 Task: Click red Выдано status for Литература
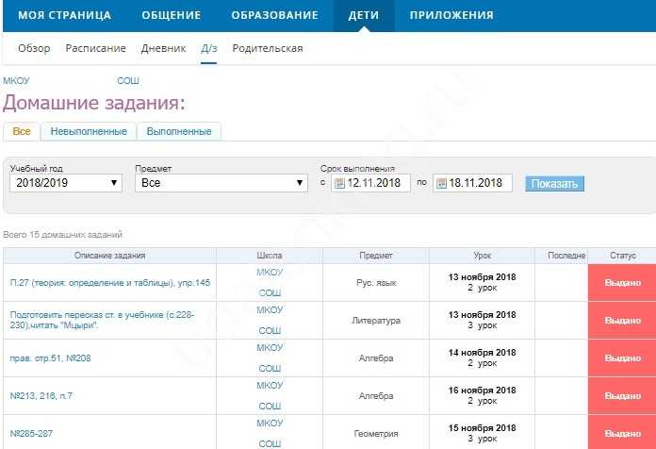pos(622,321)
